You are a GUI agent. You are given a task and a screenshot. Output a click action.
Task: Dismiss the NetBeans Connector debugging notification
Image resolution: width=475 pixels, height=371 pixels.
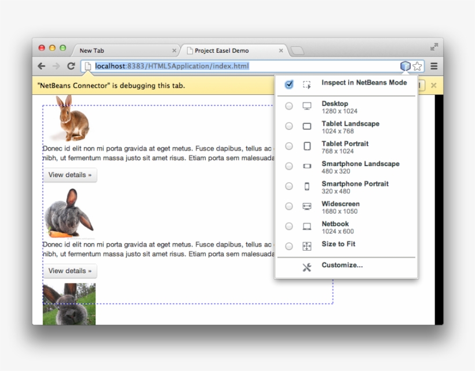point(434,85)
